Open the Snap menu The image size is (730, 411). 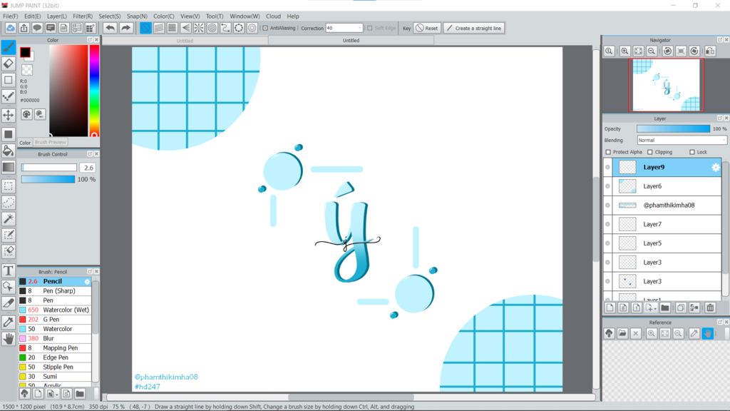137,16
